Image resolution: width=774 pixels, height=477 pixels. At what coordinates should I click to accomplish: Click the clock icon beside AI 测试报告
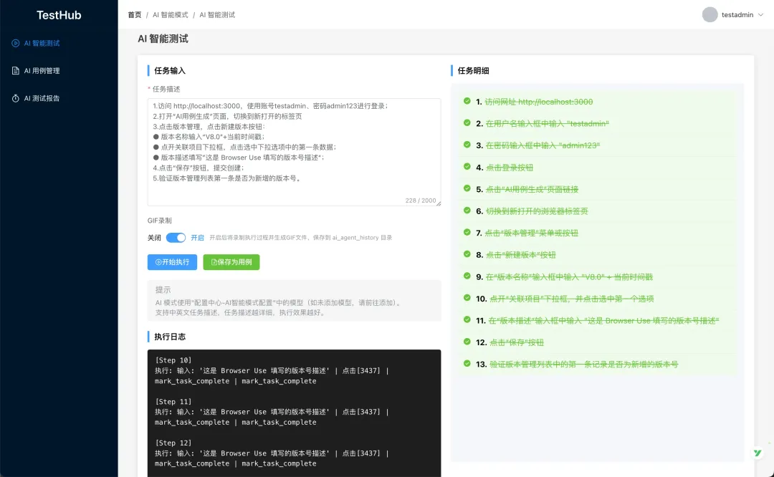[x=15, y=98]
